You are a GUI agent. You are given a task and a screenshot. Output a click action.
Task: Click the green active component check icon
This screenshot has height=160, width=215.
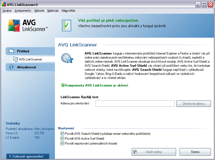point(63,85)
